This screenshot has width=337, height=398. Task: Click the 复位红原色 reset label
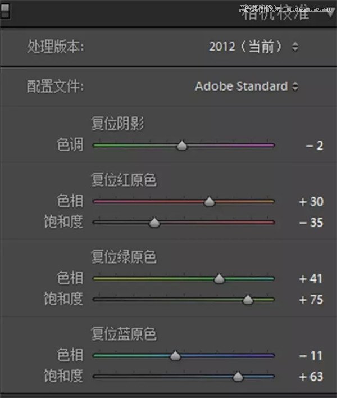[x=124, y=180]
